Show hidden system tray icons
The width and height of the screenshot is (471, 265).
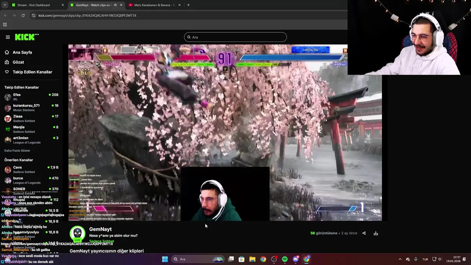coord(400,259)
